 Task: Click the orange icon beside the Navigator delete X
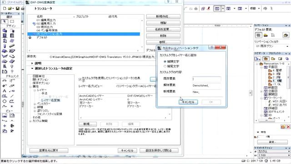point(283,127)
